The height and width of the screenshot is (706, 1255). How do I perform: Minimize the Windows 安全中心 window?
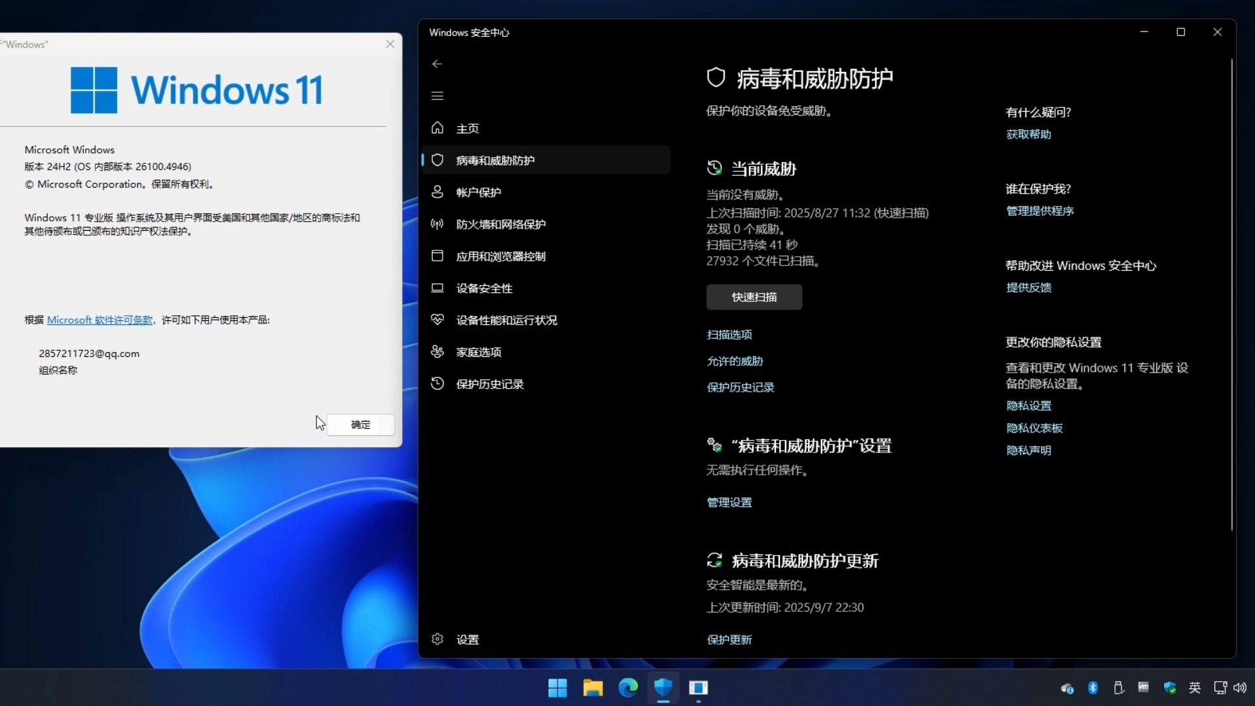tap(1145, 32)
